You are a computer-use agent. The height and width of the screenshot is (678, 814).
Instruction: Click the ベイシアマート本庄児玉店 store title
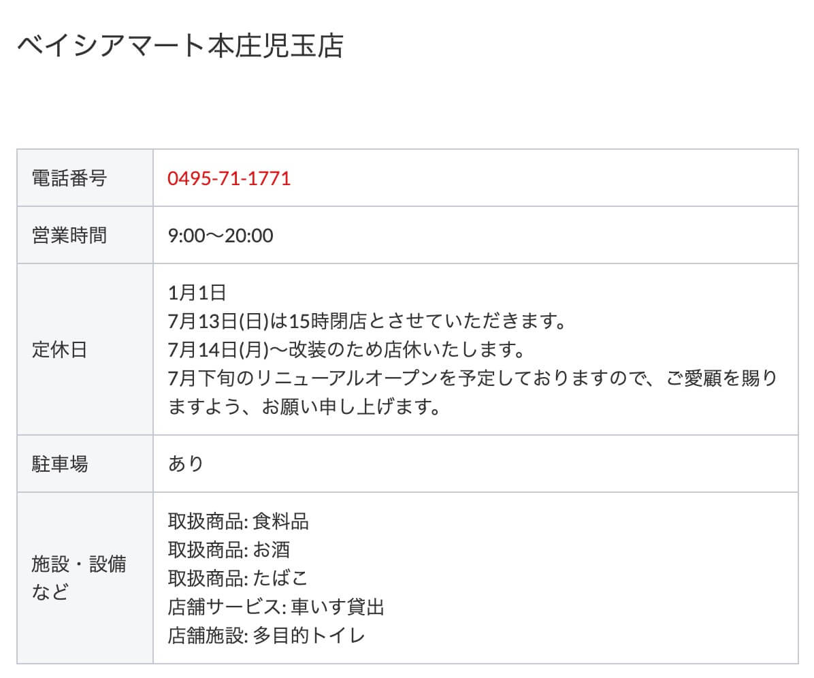(x=180, y=46)
